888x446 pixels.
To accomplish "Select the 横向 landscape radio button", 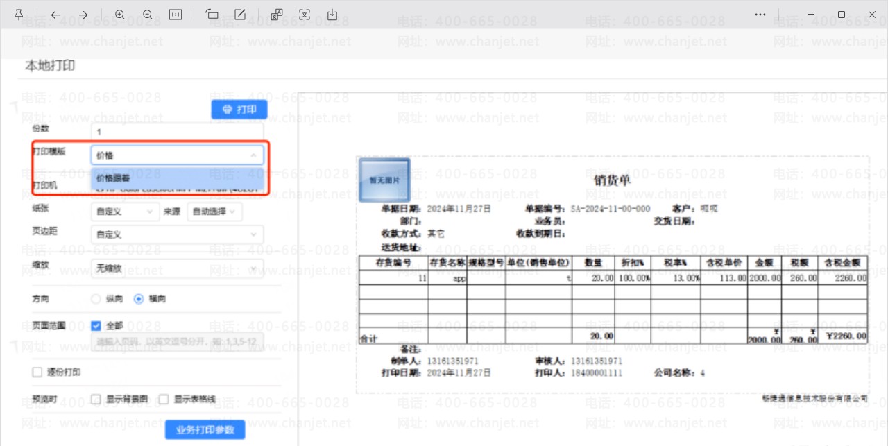I will [139, 299].
